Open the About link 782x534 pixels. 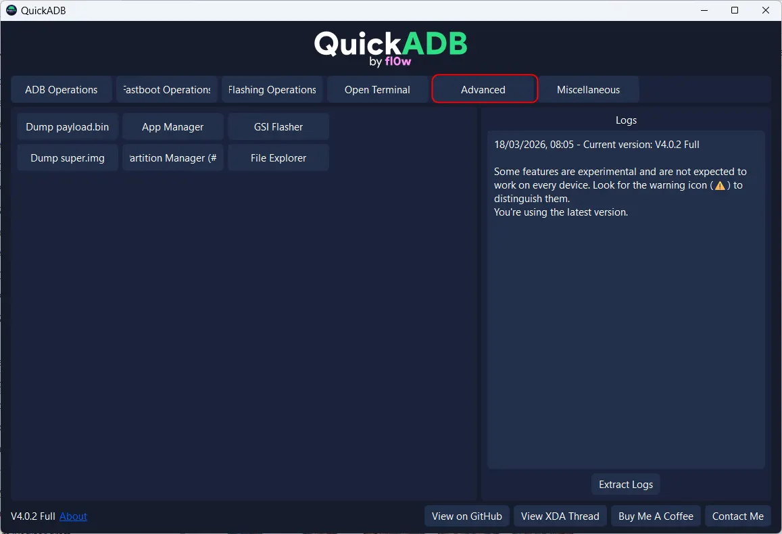pos(73,516)
